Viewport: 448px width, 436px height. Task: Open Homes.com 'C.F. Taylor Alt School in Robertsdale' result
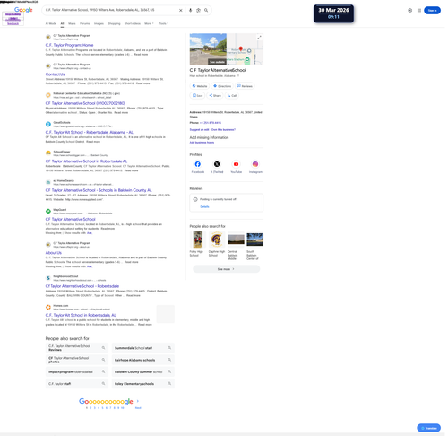click(81, 315)
